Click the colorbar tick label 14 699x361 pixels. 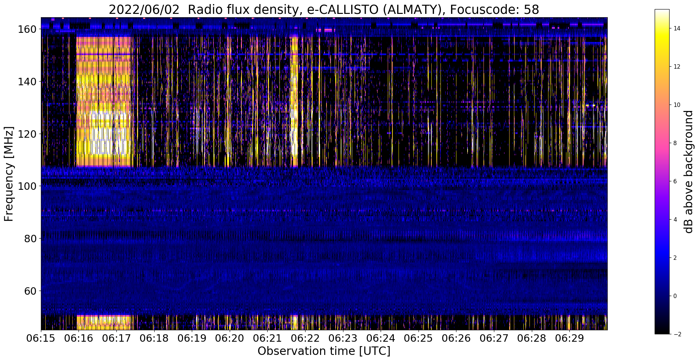click(x=677, y=28)
